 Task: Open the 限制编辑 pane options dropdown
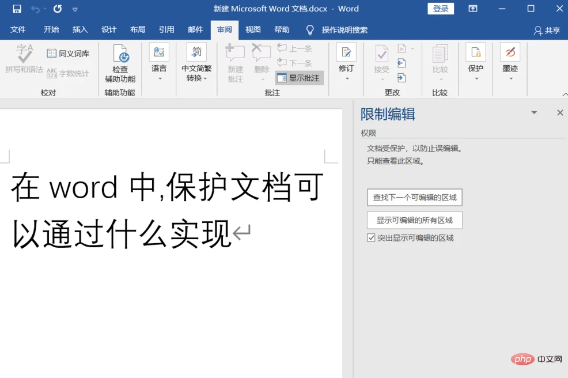tap(534, 113)
